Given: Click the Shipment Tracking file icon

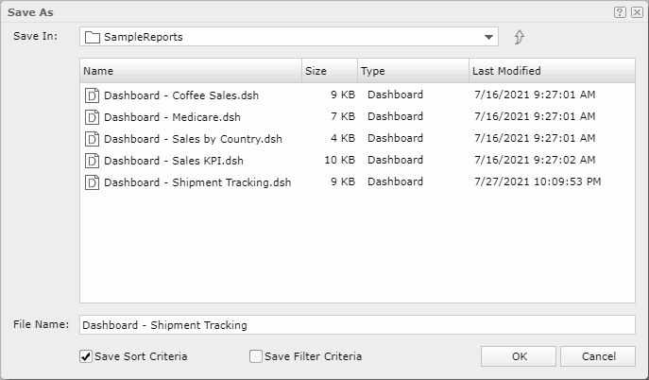Looking at the screenshot, I should [x=93, y=182].
